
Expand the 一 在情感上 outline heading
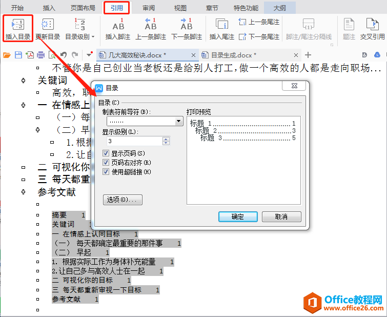(x=24, y=105)
